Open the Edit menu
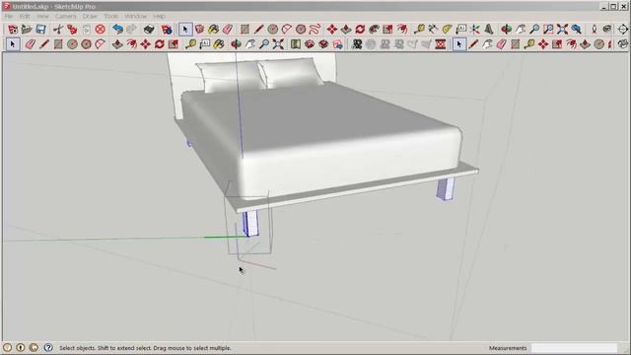 tap(25, 16)
